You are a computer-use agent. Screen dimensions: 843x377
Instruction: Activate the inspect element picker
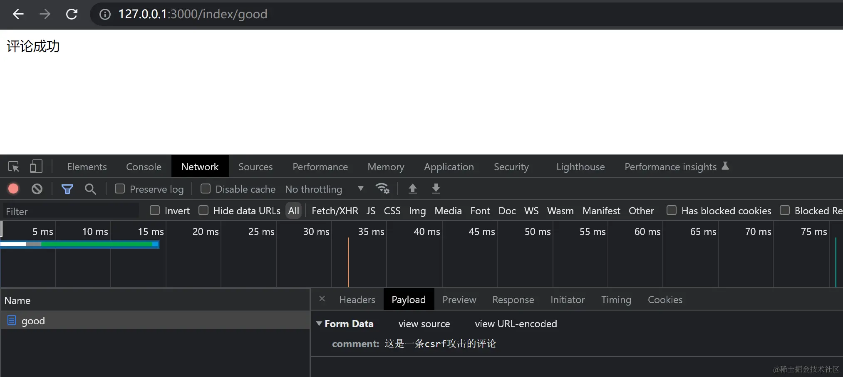[14, 166]
